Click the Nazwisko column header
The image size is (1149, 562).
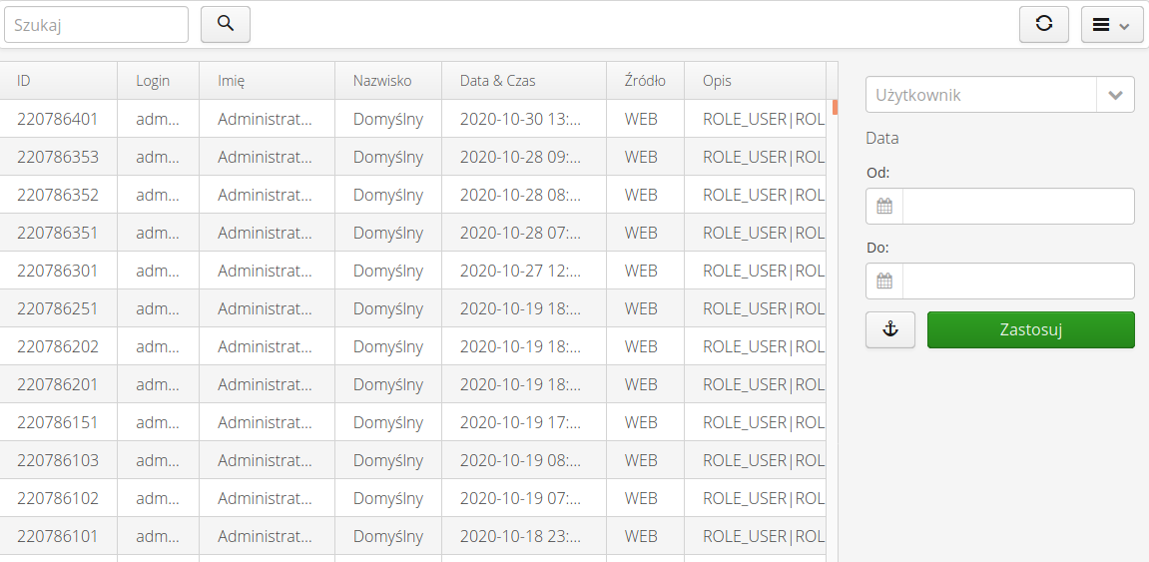click(387, 81)
